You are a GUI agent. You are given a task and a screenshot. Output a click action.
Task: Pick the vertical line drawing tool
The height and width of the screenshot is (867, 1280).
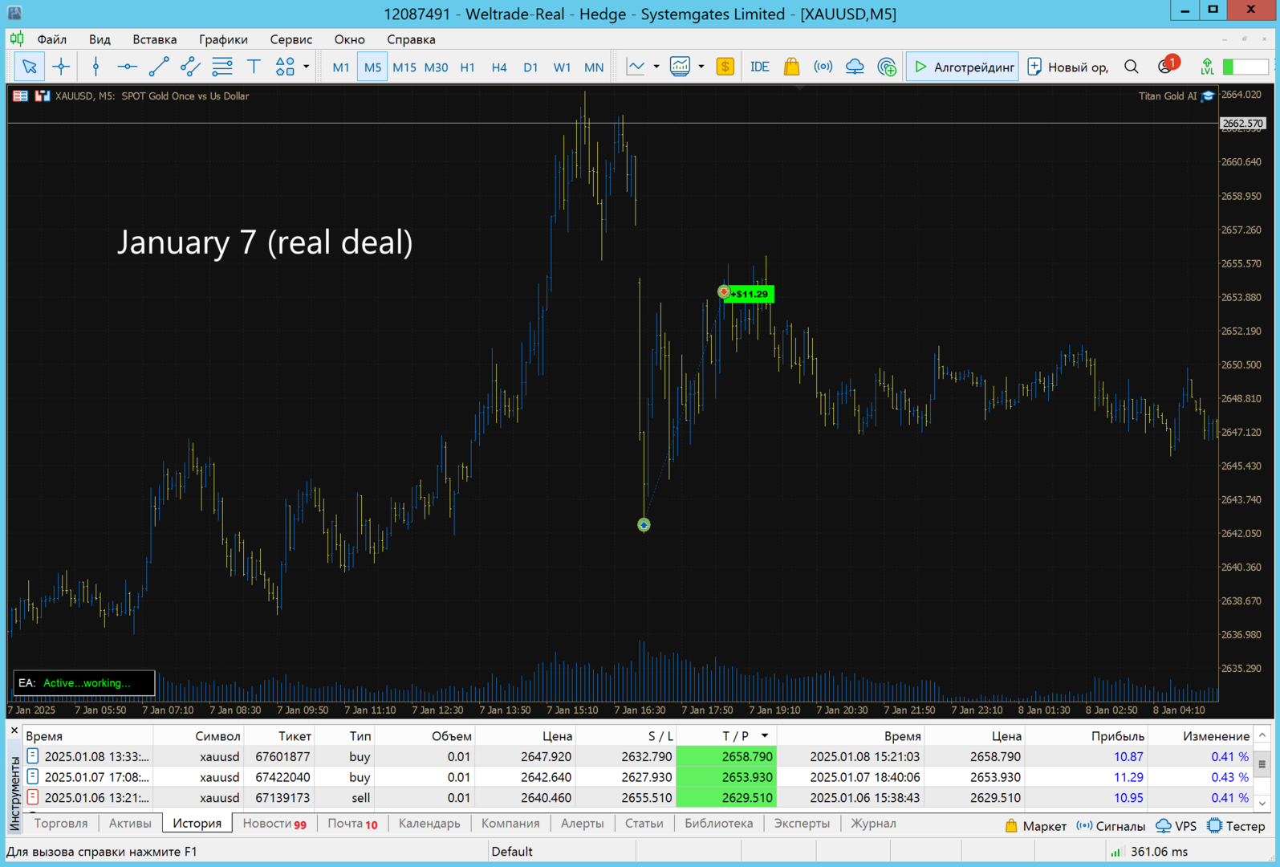coord(95,67)
